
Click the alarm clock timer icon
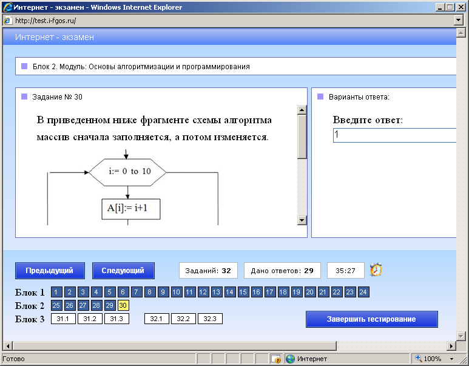[376, 269]
